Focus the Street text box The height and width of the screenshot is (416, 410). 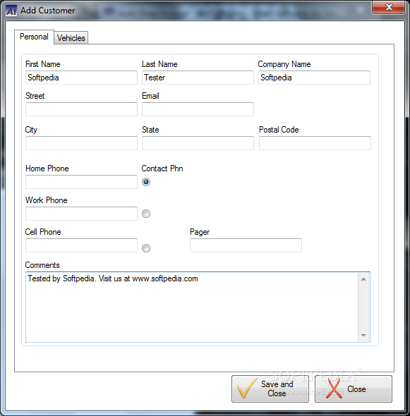tap(81, 109)
